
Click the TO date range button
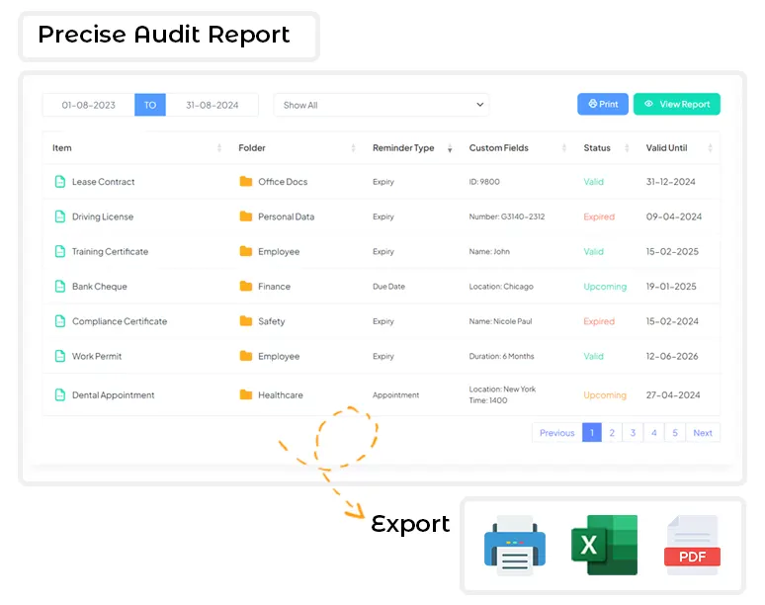(x=150, y=105)
